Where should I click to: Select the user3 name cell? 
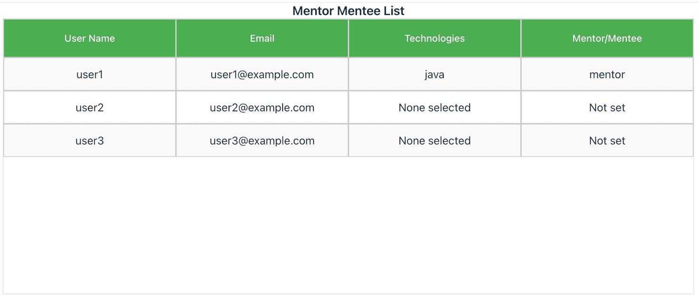[x=90, y=141]
